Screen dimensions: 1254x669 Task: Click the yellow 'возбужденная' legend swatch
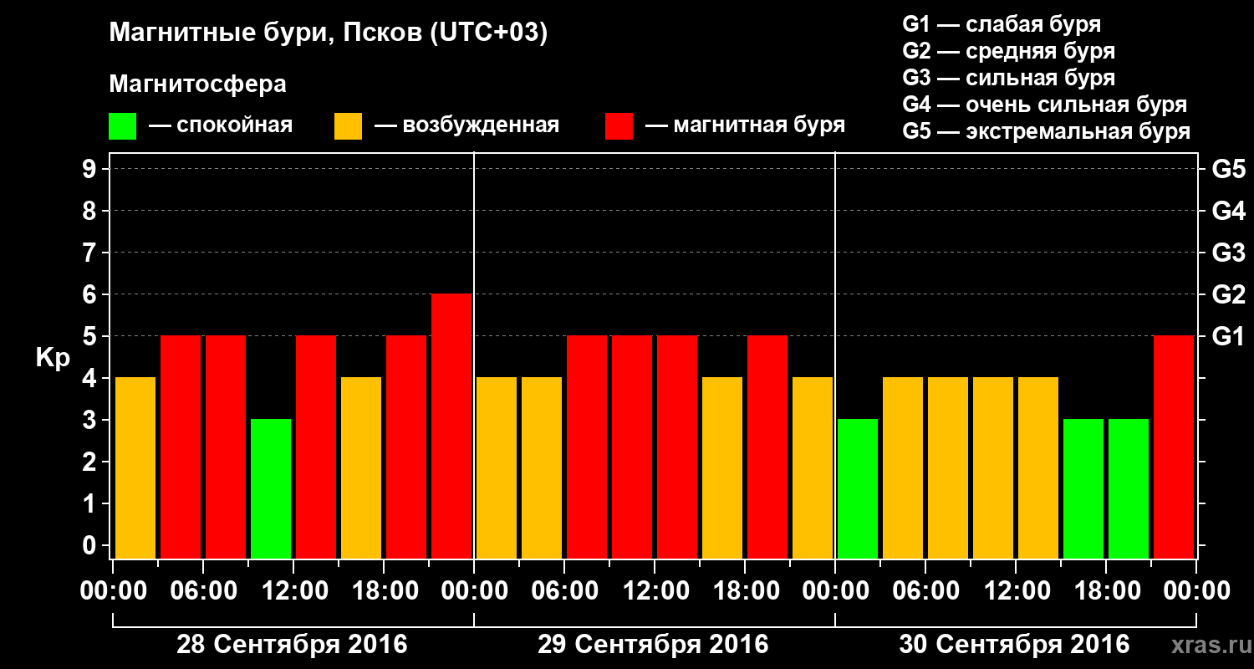pos(348,126)
